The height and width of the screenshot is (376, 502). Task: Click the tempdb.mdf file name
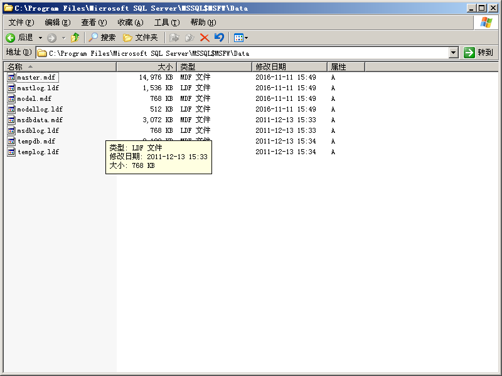36,142
